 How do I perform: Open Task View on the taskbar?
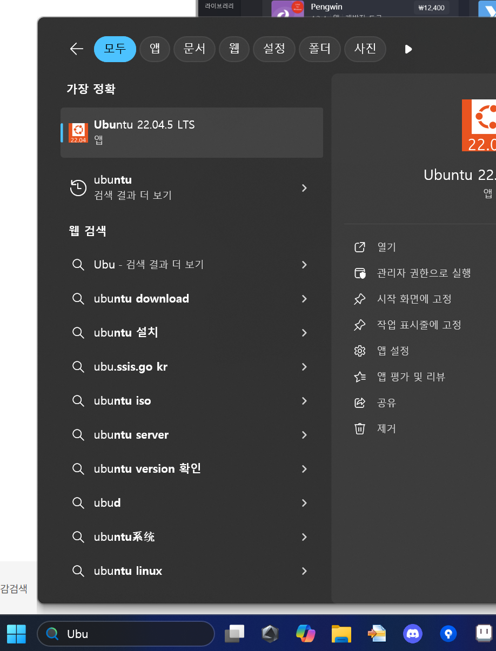click(234, 634)
